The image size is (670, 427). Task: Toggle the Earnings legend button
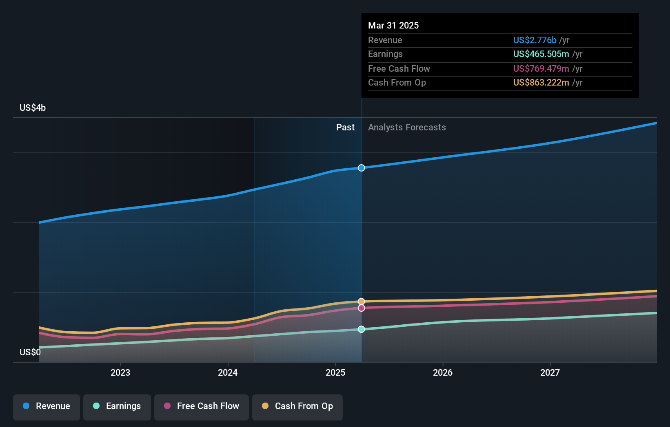[x=117, y=407]
